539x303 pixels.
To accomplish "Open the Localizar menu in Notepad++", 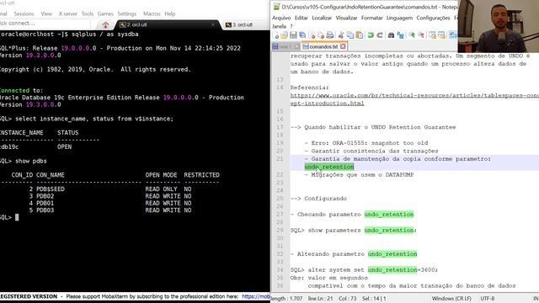I will click(x=322, y=18).
